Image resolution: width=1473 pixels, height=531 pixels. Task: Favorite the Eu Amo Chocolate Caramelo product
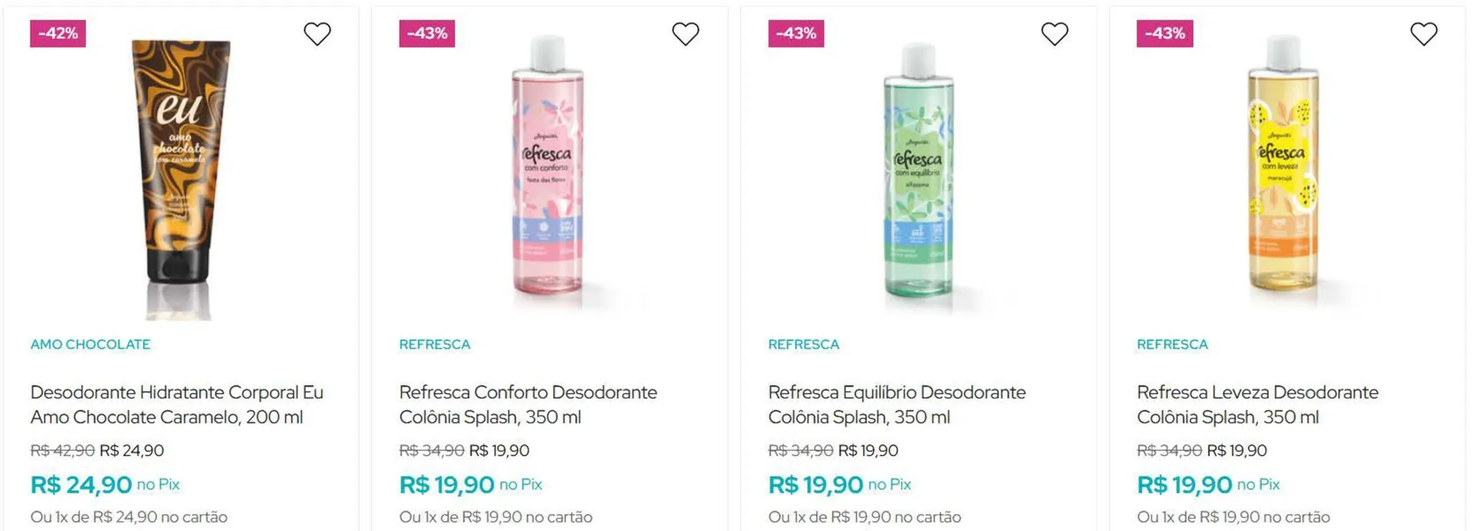tap(317, 34)
